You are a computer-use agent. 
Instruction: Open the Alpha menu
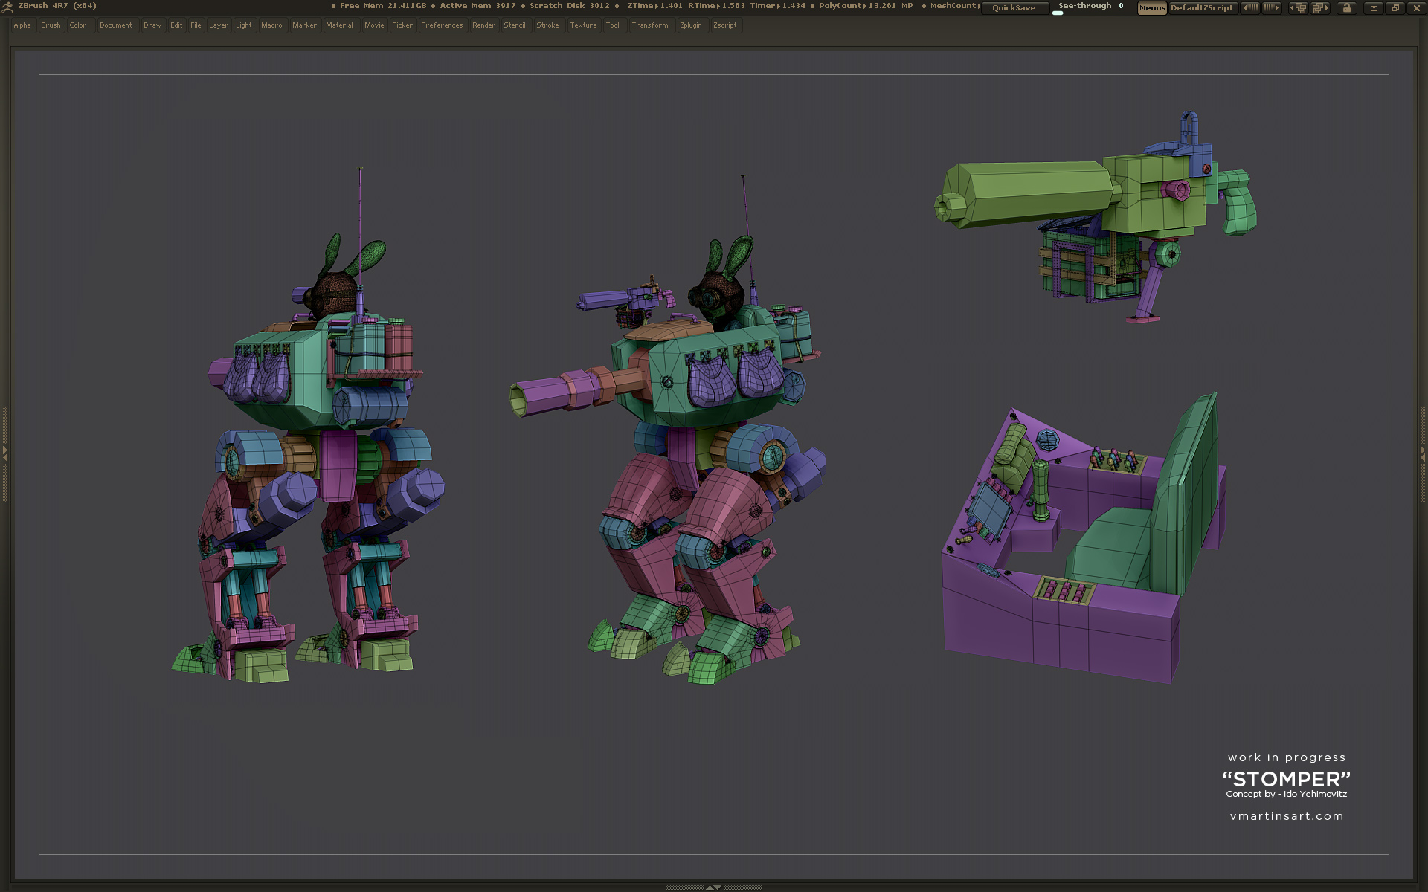tap(22, 25)
